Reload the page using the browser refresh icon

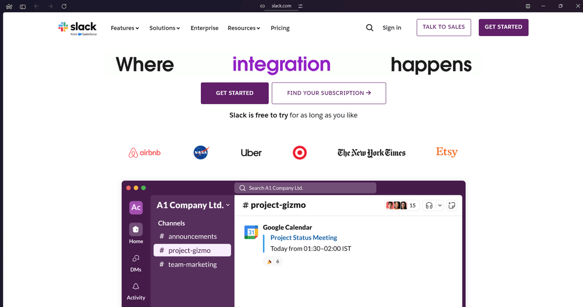(64, 6)
